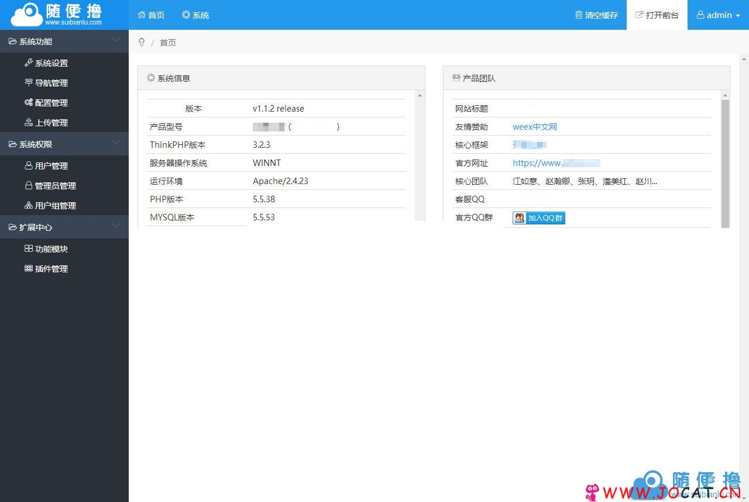Open the blurred 核心框架 link
This screenshot has height=502, width=749.
point(530,145)
